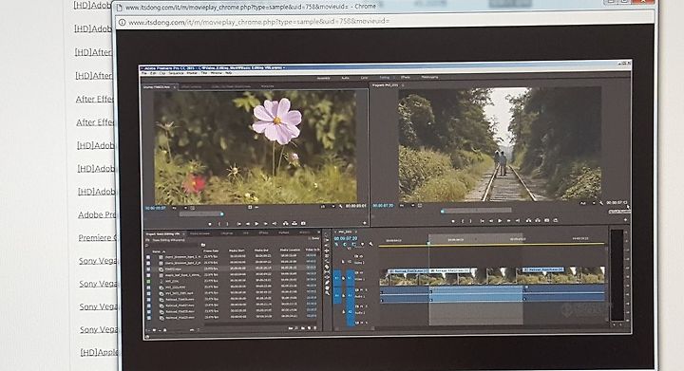Open Program monitor zoom level dropdown
The image size is (684, 371).
point(407,205)
